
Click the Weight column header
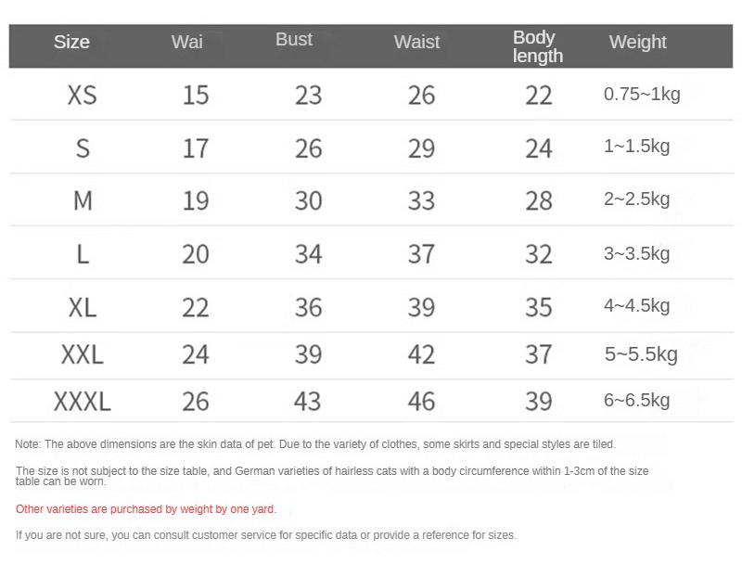point(637,42)
